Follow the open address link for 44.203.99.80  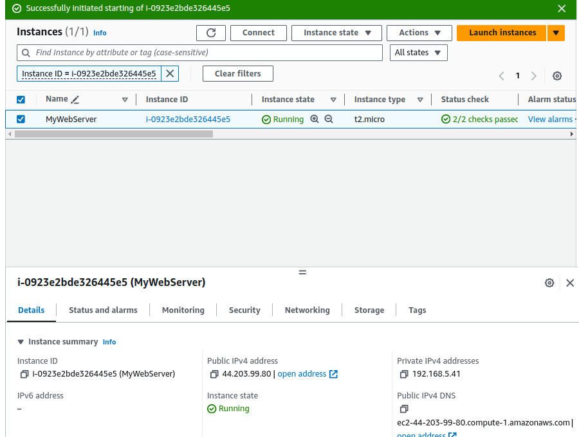pyautogui.click(x=302, y=373)
